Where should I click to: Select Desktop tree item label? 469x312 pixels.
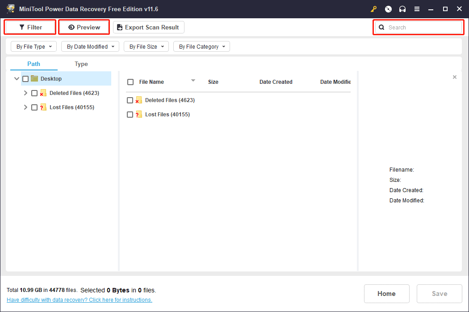point(51,78)
